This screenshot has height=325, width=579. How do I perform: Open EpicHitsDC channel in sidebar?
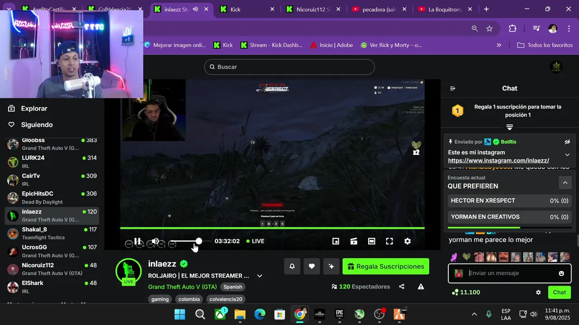tap(52, 197)
